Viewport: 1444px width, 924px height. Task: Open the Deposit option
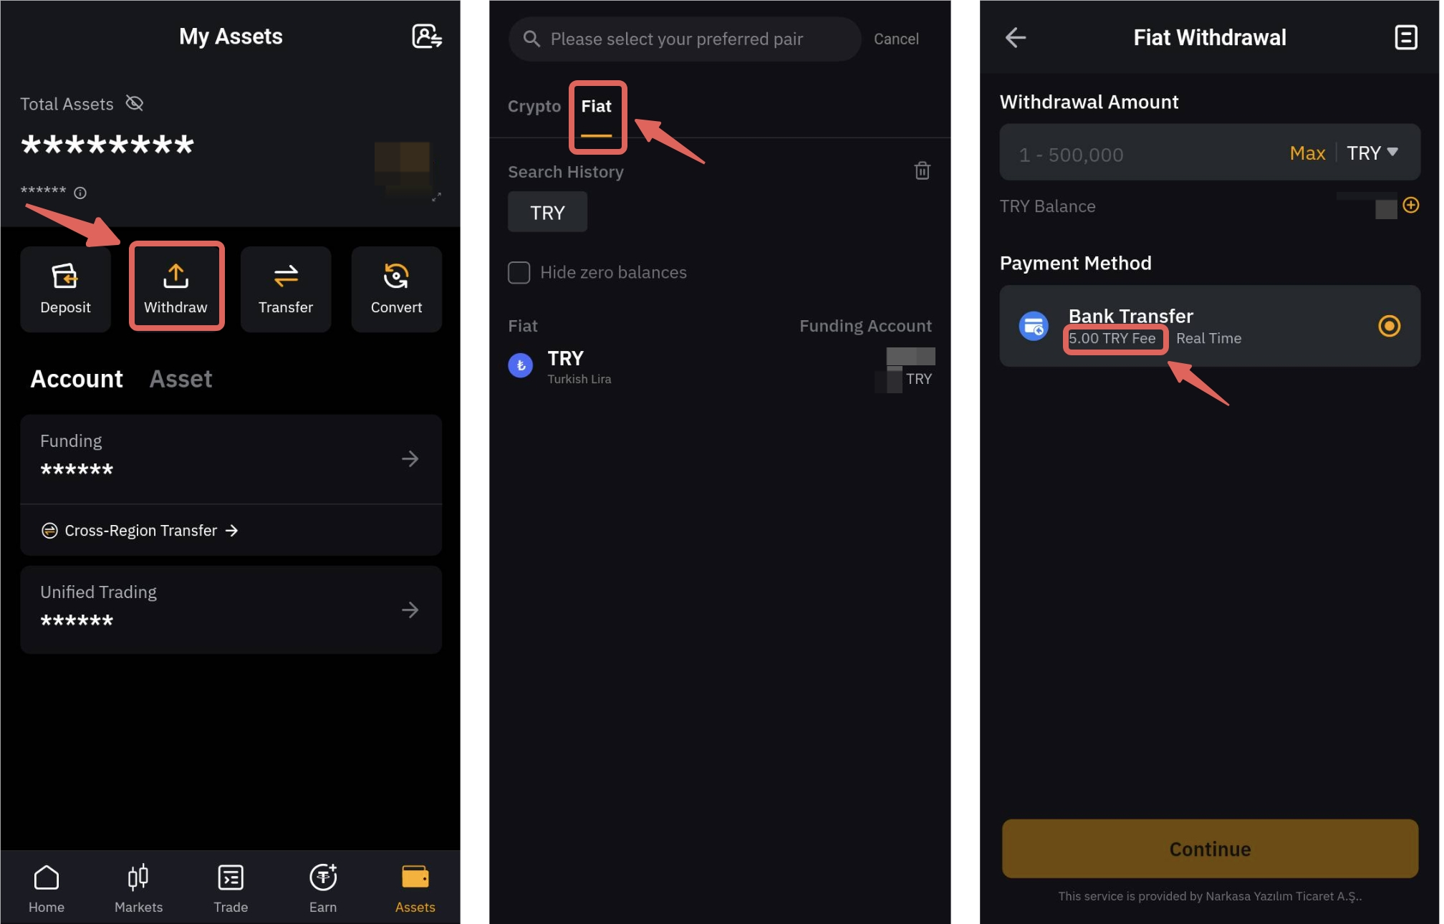coord(65,289)
